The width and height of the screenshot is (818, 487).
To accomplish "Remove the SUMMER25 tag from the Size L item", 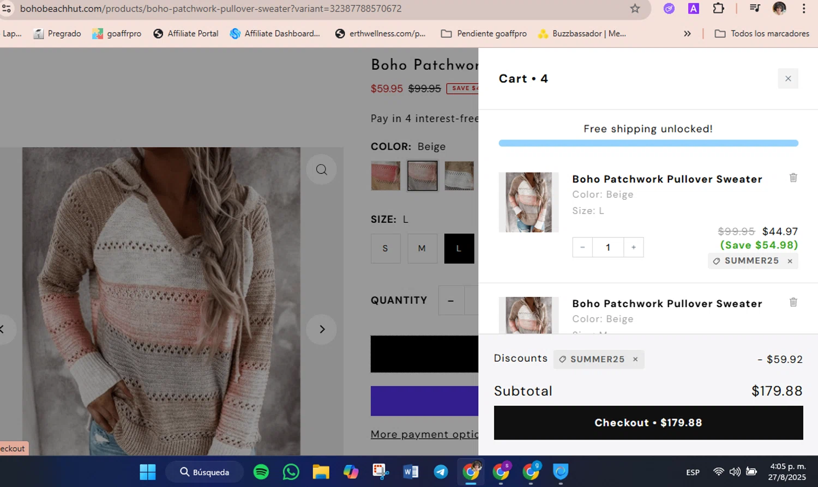I will [x=790, y=261].
